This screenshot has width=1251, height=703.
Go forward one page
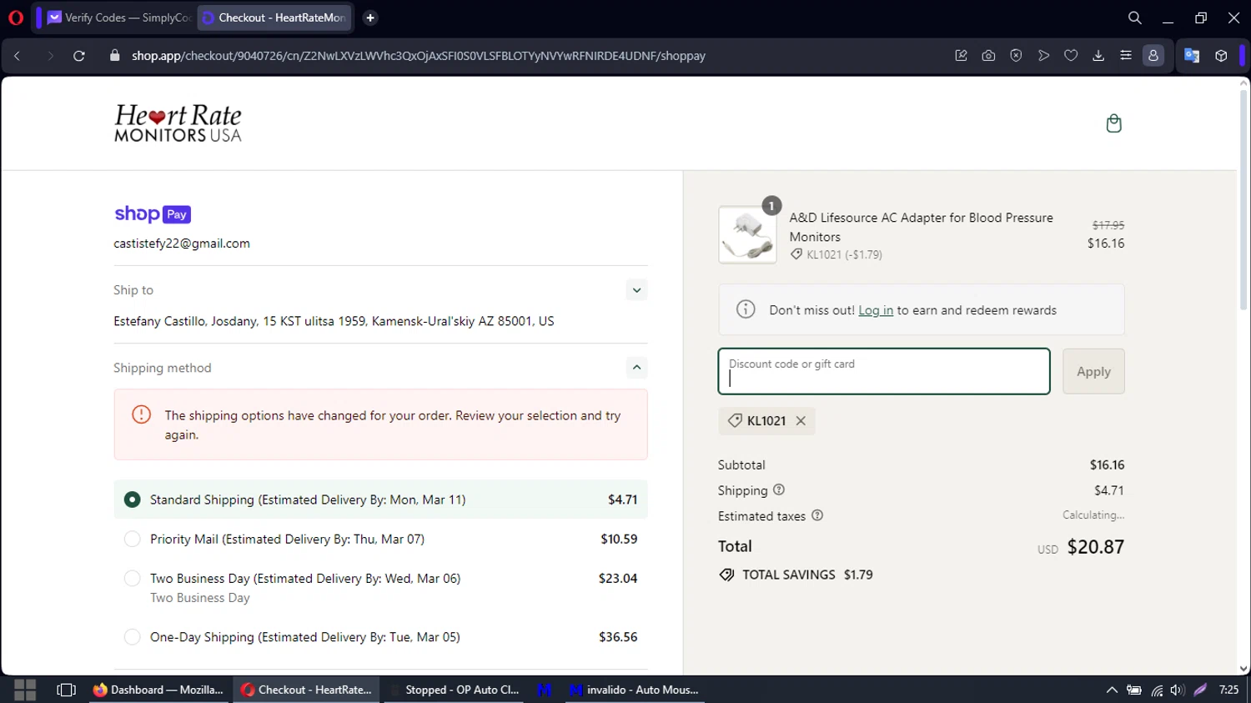(50, 56)
